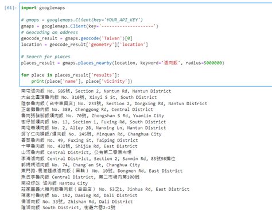Viewport: 272px width, 212px height.
Task: Click the output line with 'Zhongshan S Rd, Yuanlin City'
Action: 92,115
